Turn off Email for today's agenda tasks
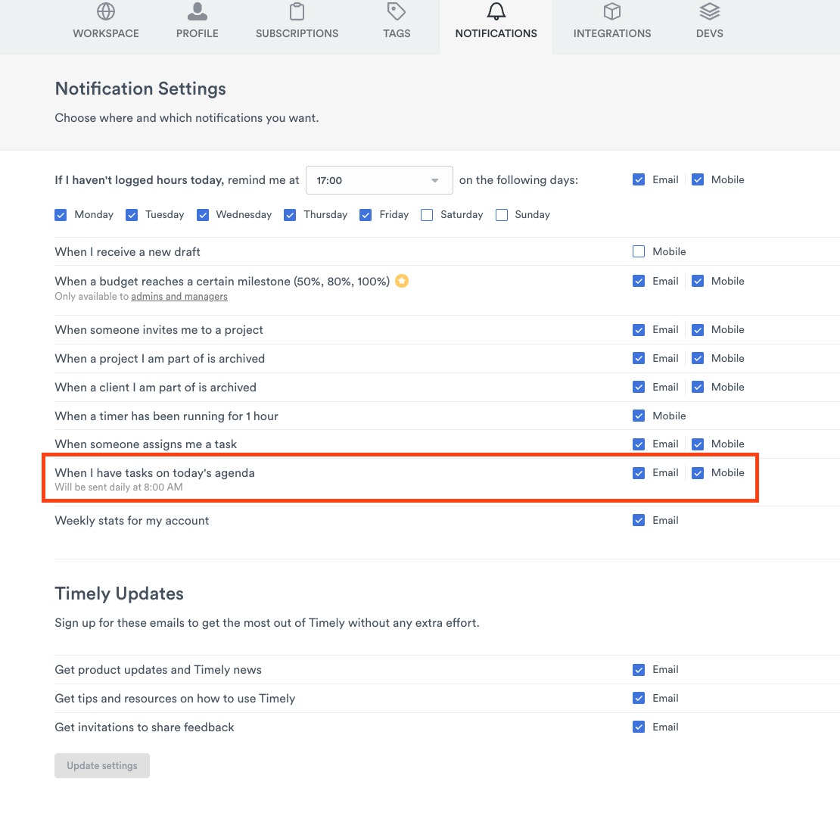The height and width of the screenshot is (813, 840). pos(639,473)
